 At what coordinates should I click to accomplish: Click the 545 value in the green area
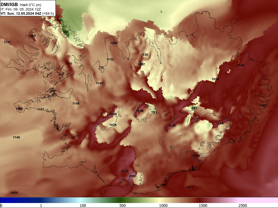66,32
